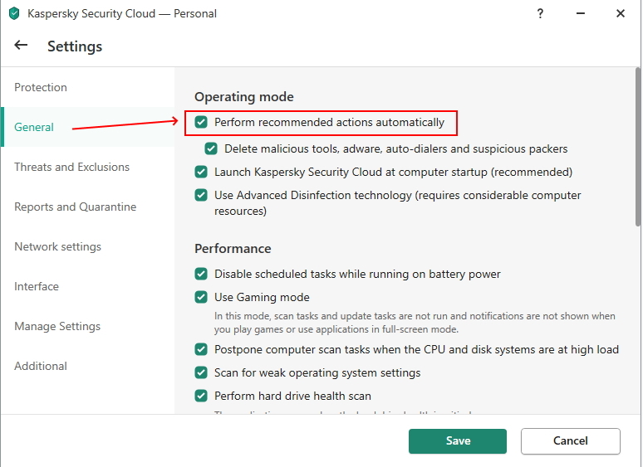Open help with the question mark icon
The width and height of the screenshot is (643, 467).
tap(542, 13)
